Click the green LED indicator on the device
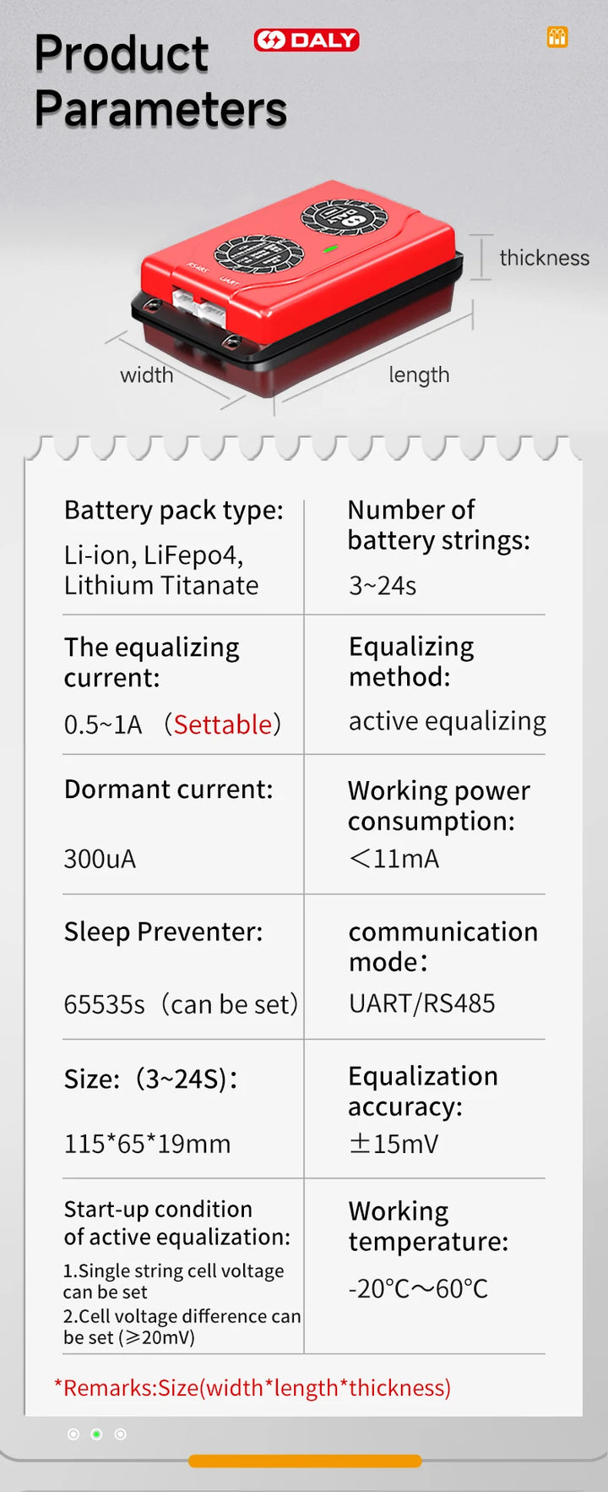 point(330,249)
